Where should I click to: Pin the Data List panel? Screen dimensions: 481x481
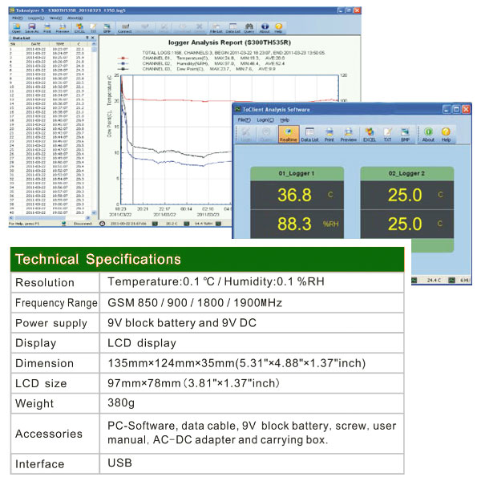tap(87, 38)
